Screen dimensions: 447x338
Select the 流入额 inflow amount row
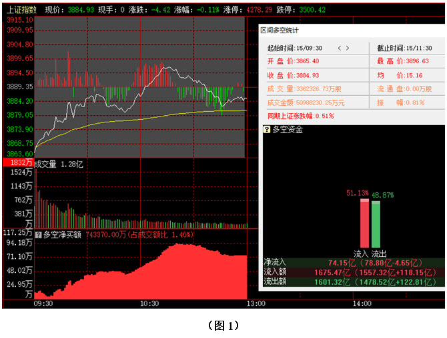352,272
